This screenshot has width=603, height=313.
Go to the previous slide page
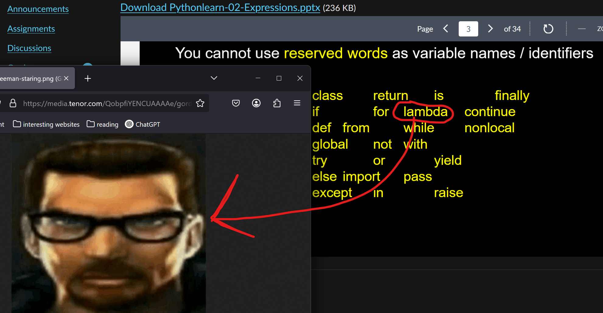446,29
